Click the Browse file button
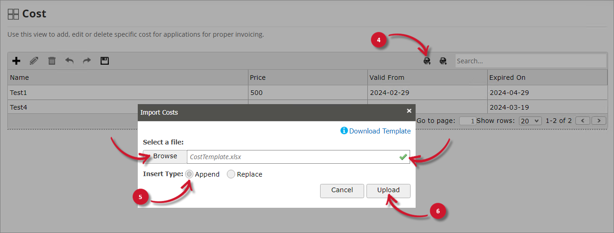This screenshot has height=233, width=614. (x=165, y=156)
